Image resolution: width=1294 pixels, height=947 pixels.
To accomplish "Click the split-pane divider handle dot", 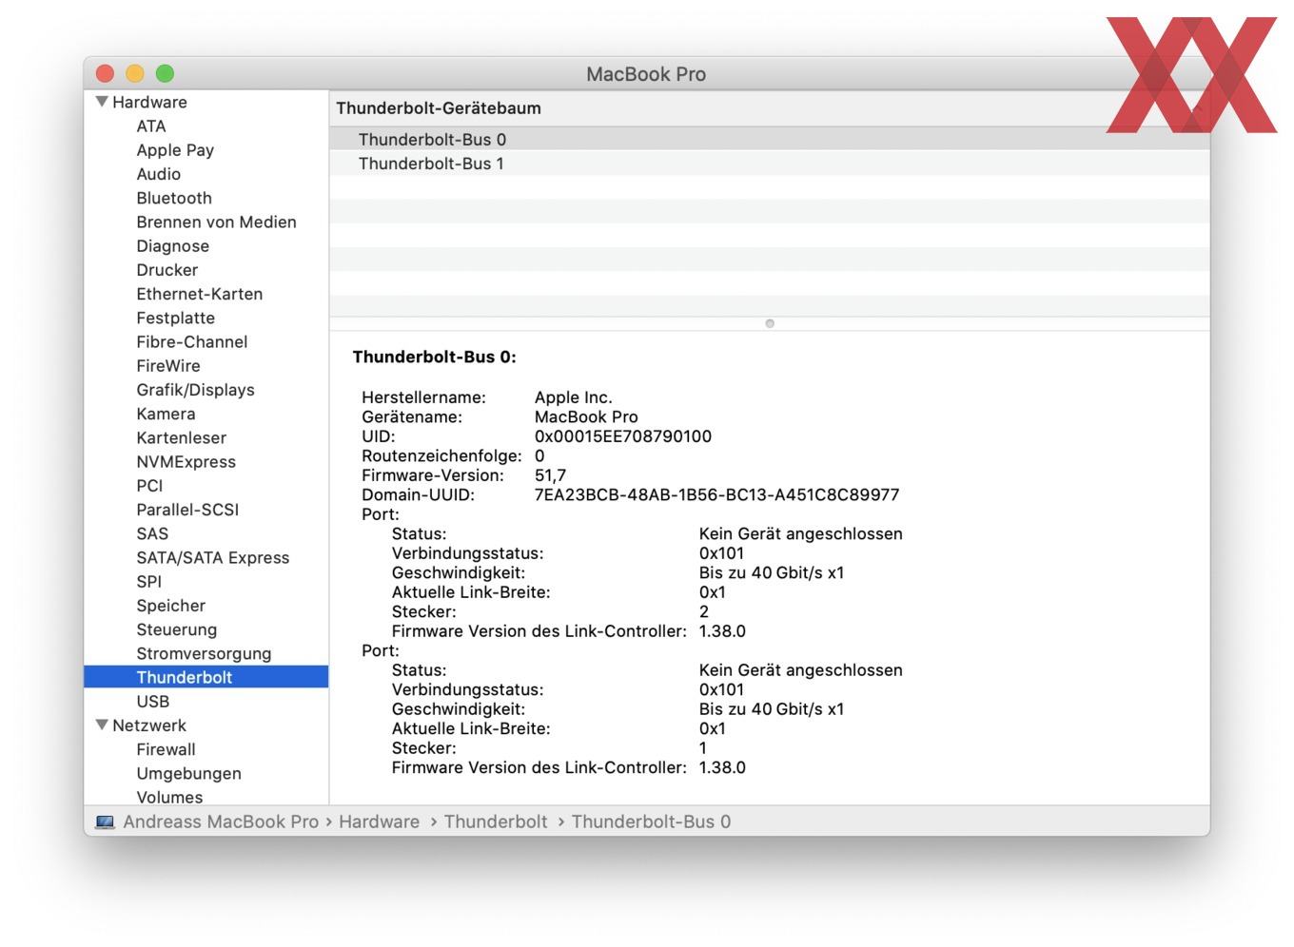I will (x=770, y=323).
